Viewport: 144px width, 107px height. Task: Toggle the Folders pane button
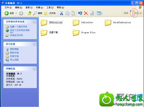50,13
